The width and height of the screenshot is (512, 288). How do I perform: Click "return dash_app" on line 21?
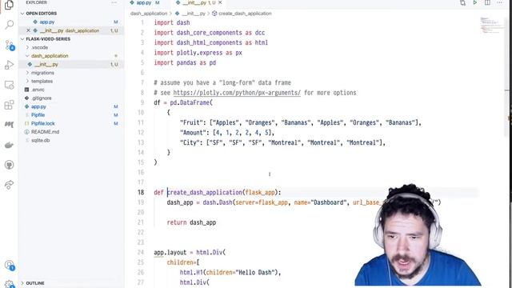pos(191,222)
